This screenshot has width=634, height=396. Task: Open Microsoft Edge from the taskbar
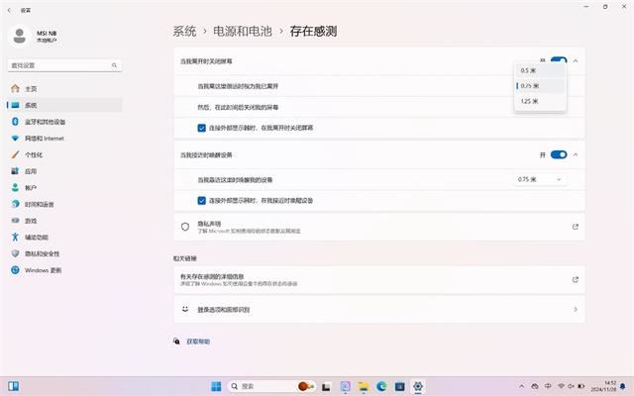(380, 387)
